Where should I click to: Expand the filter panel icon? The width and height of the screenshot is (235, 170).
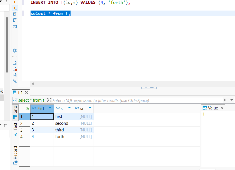pos(49,100)
